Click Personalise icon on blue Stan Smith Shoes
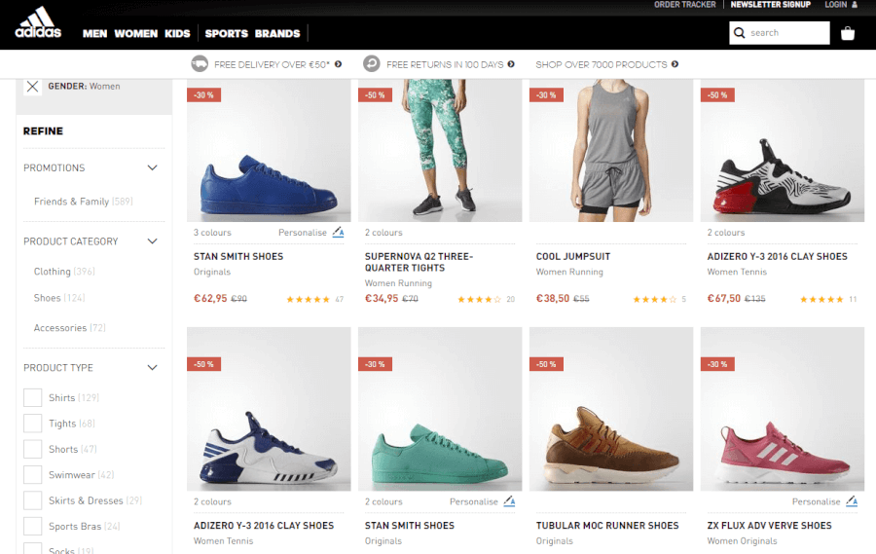876x554 pixels. pyautogui.click(x=338, y=233)
